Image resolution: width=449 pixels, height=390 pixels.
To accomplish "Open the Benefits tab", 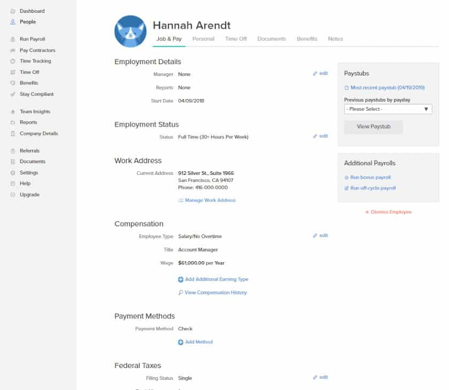I will click(x=307, y=39).
